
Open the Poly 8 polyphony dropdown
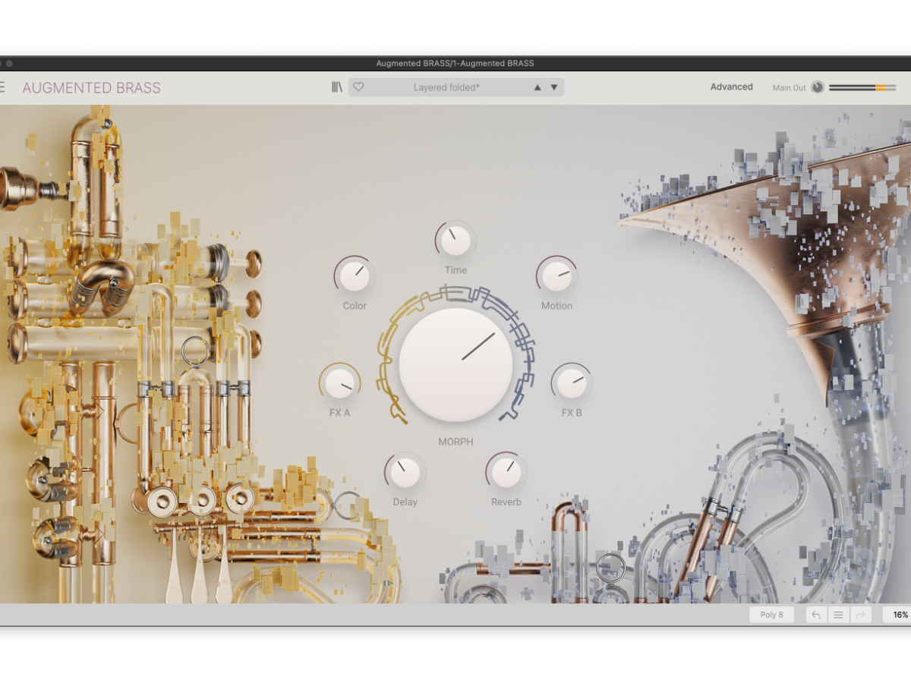(x=771, y=615)
